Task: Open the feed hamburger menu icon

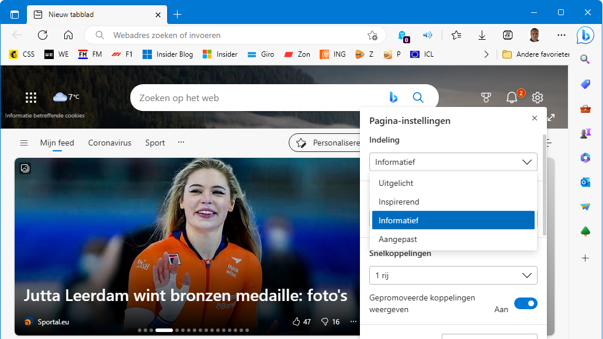Action: (24, 143)
